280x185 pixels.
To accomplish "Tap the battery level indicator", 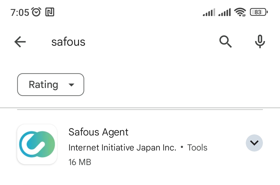I will [x=258, y=12].
